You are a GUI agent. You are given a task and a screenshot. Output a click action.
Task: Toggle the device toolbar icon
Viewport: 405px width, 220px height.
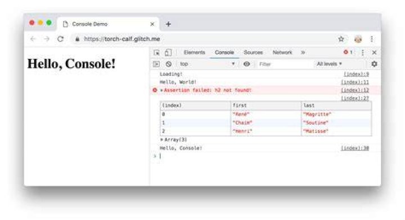click(168, 53)
